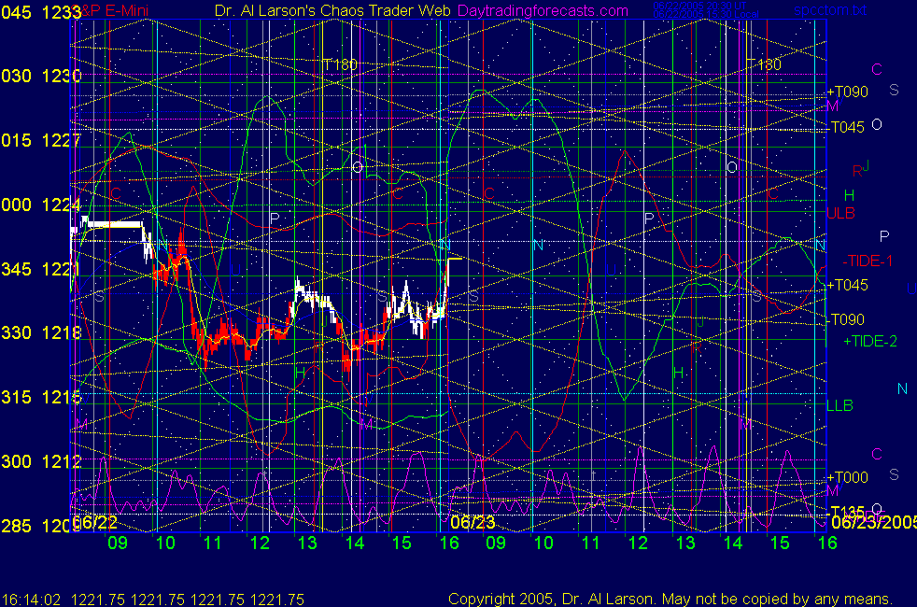917x607 pixels.
Task: Click the "030 1230" price axis label
Action: tap(41, 76)
